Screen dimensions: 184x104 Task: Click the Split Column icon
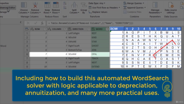(x=74, y=5)
